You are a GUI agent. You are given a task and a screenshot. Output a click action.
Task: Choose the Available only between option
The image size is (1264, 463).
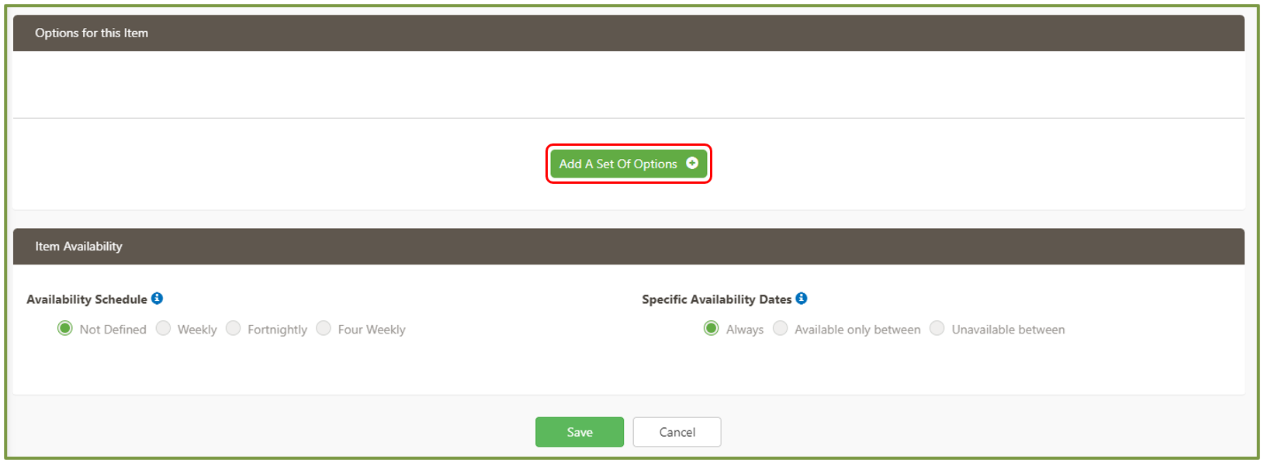tap(781, 329)
